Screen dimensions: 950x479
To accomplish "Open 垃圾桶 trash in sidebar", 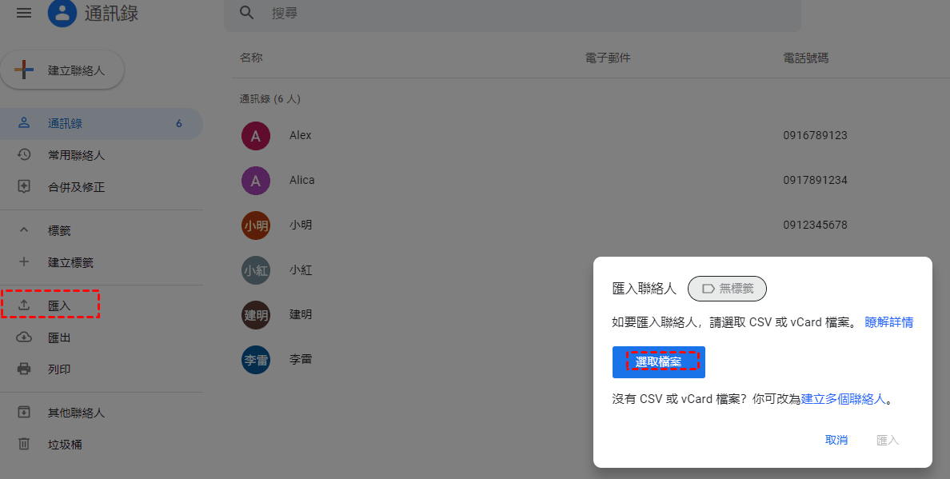I will tap(64, 444).
